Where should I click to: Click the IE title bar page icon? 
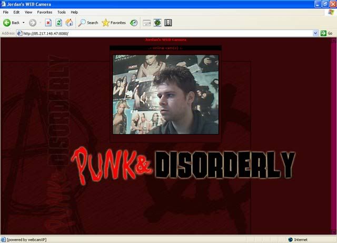[3, 4]
